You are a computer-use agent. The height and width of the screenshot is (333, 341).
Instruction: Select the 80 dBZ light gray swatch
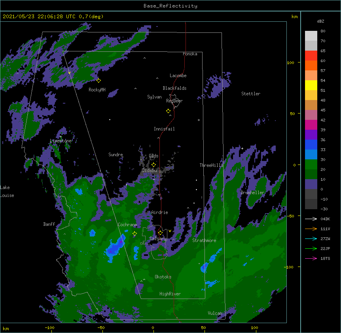point(311,36)
